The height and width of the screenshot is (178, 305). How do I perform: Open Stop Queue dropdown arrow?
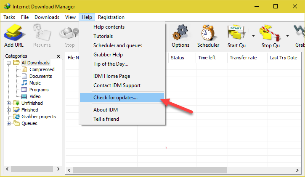pos(288,36)
